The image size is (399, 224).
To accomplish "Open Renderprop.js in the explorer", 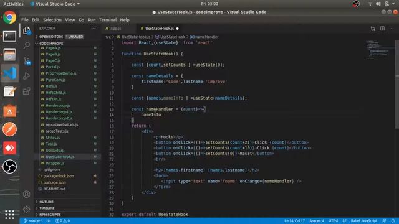I will [58, 105].
